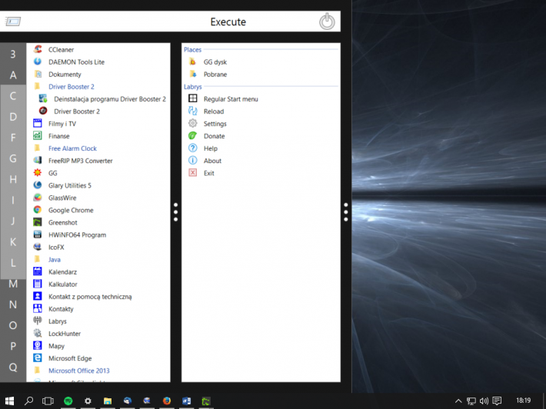This screenshot has height=409, width=546.
Task: Click the three-dot handle at right panel edge
Action: point(346,212)
